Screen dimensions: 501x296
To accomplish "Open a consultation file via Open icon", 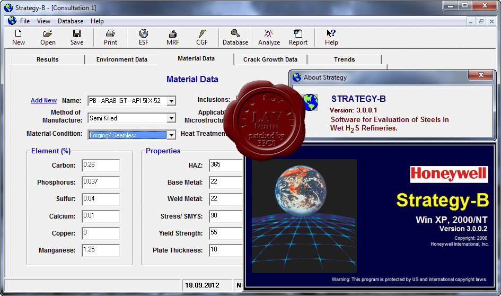I will [48, 37].
